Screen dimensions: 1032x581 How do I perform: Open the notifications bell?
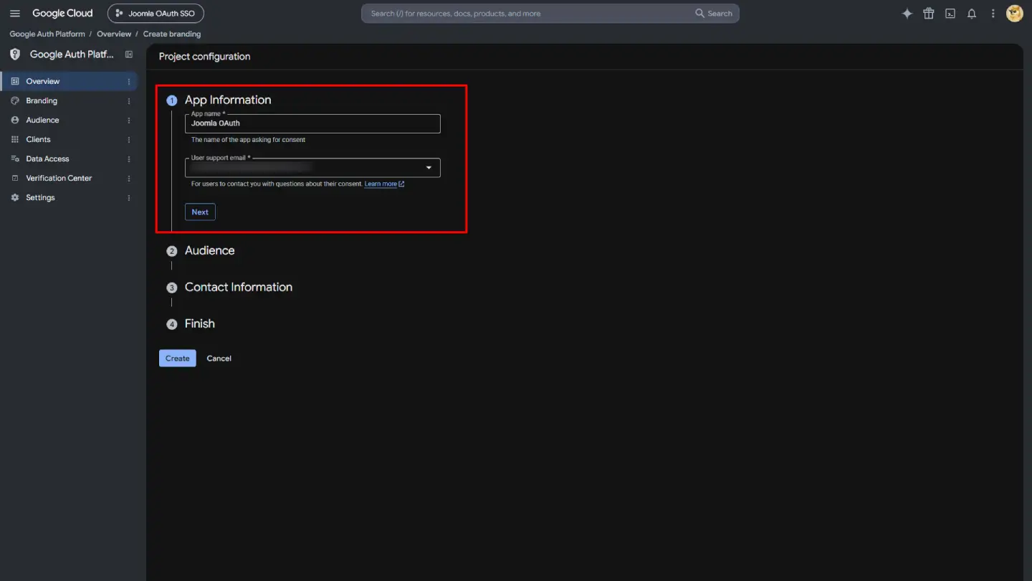click(972, 14)
